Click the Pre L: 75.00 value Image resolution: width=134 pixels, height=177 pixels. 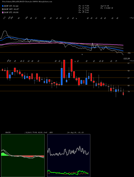tap(84, 10)
